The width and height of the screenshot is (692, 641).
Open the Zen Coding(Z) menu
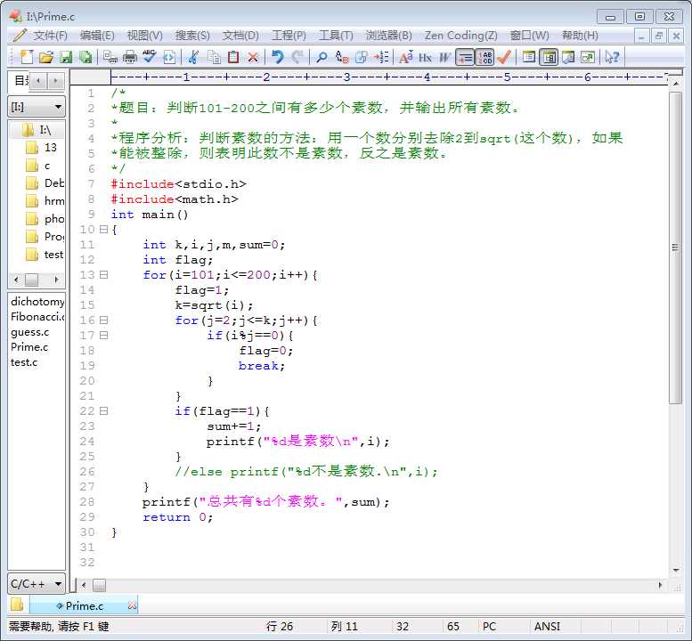pos(460,36)
